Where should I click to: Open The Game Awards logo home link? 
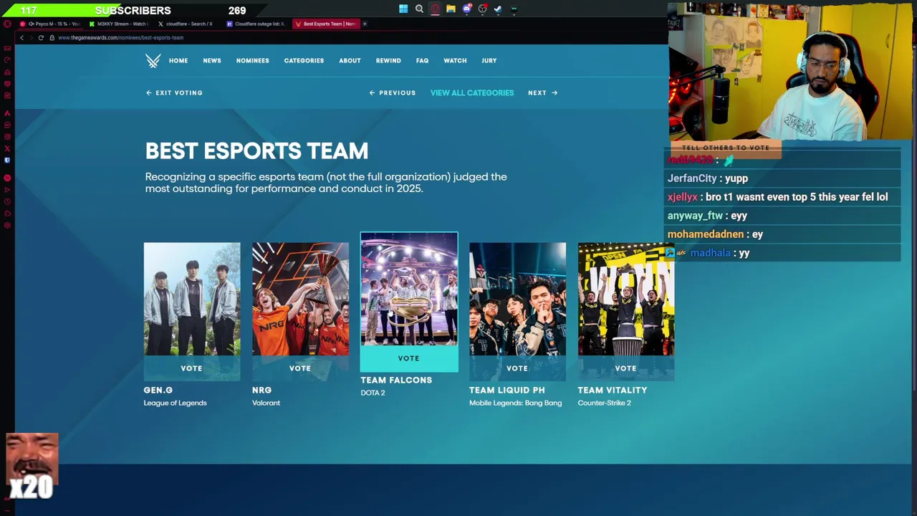(153, 61)
